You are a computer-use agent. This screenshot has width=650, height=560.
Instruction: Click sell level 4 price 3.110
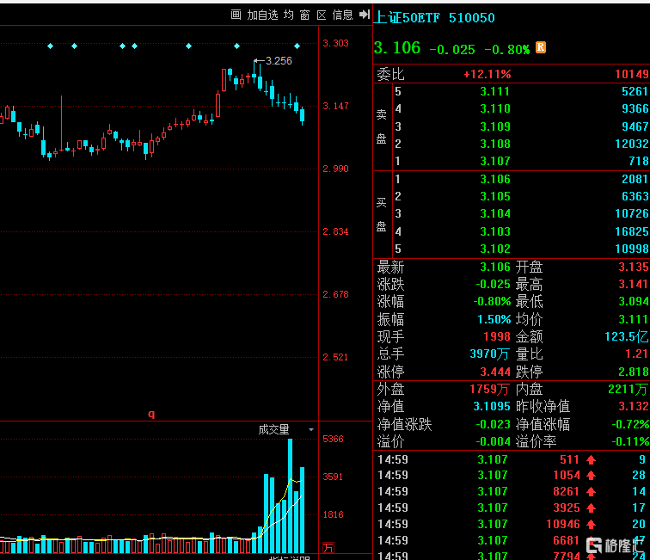tap(495, 109)
